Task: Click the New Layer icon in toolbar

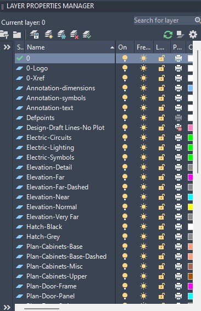Action: pyautogui.click(x=49, y=35)
